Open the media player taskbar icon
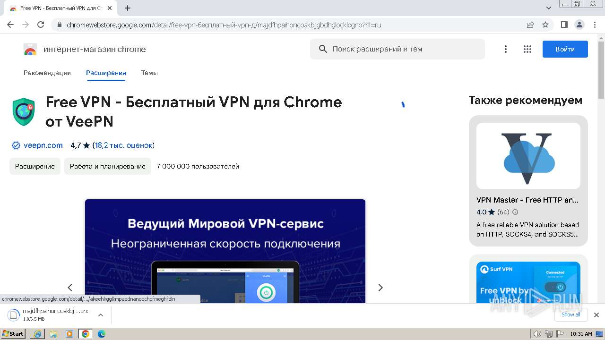 click(x=69, y=334)
